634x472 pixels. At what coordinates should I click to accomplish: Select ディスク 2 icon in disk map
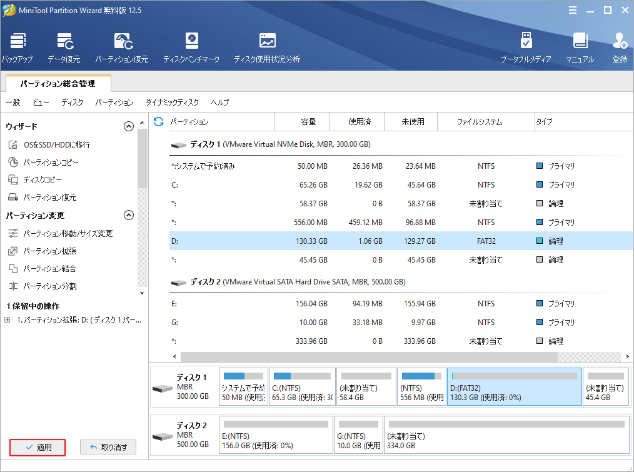pyautogui.click(x=163, y=437)
